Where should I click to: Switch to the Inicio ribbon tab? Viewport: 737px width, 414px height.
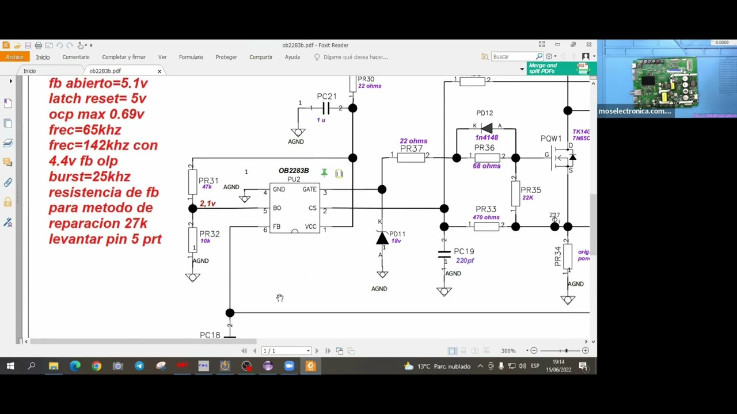[43, 57]
